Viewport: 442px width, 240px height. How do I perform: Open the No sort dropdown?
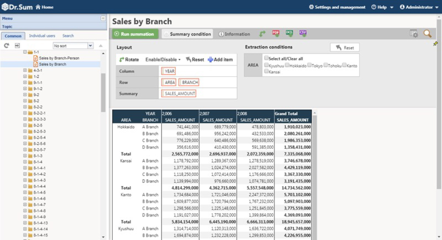pos(90,46)
